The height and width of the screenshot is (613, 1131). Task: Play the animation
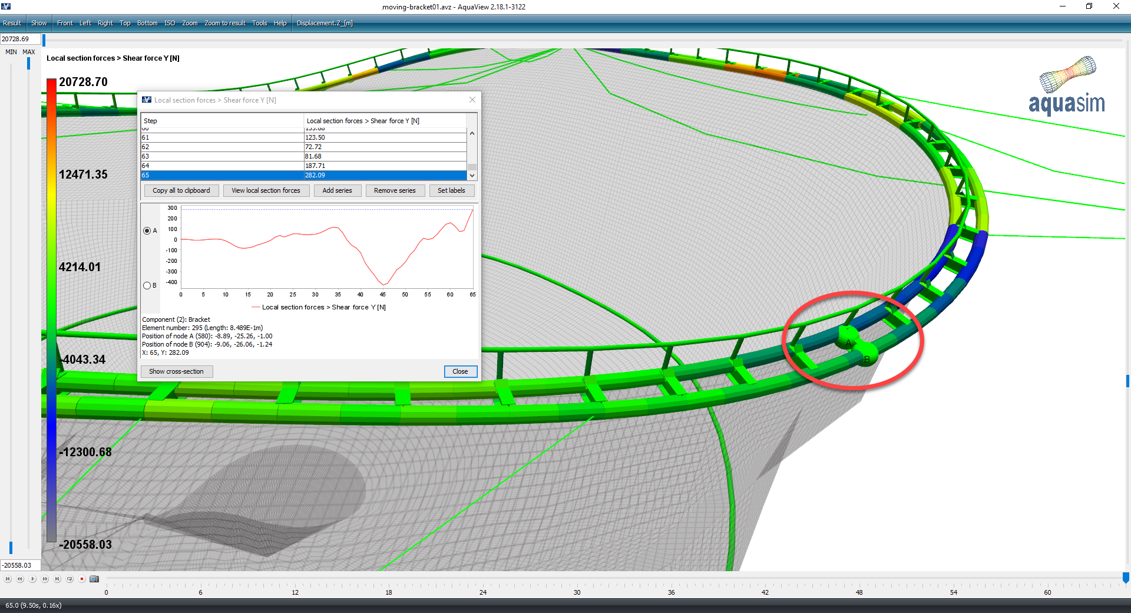point(32,579)
